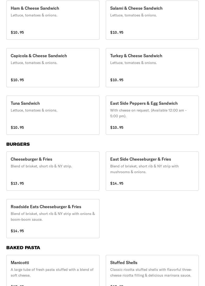This screenshot has width=205, height=286.
Task: Click the Stuffed Shells description text
Action: 151,272
